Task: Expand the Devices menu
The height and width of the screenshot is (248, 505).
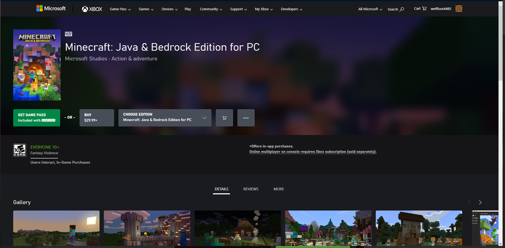Action: [x=170, y=9]
